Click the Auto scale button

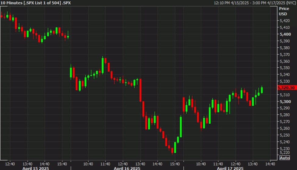pyautogui.click(x=284, y=158)
